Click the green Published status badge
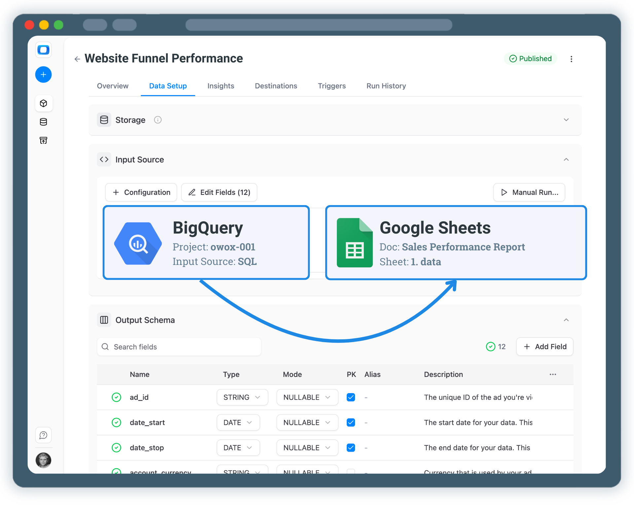This screenshot has width=634, height=516. point(530,58)
